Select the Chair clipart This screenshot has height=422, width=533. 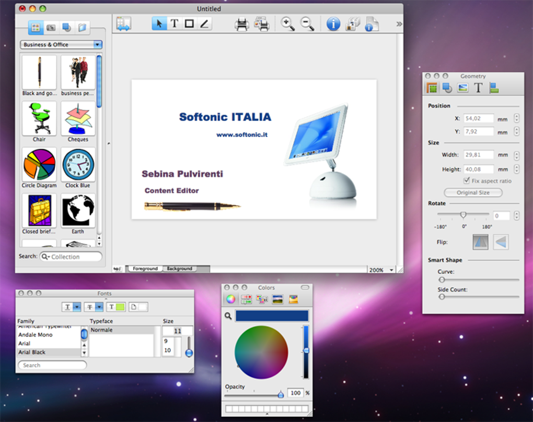click(39, 118)
